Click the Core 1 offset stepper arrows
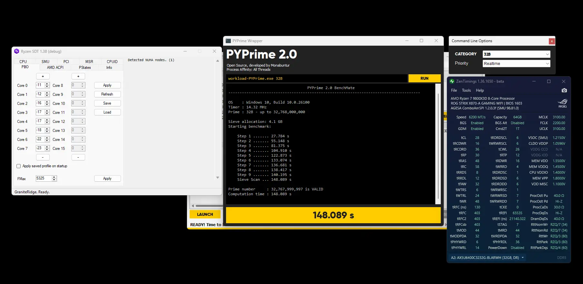This screenshot has height=284, width=583. click(x=47, y=94)
